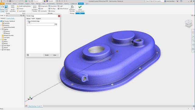Switch to the Renderer tab in Render Image
The height and width of the screenshot is (110, 195).
coord(38,19)
